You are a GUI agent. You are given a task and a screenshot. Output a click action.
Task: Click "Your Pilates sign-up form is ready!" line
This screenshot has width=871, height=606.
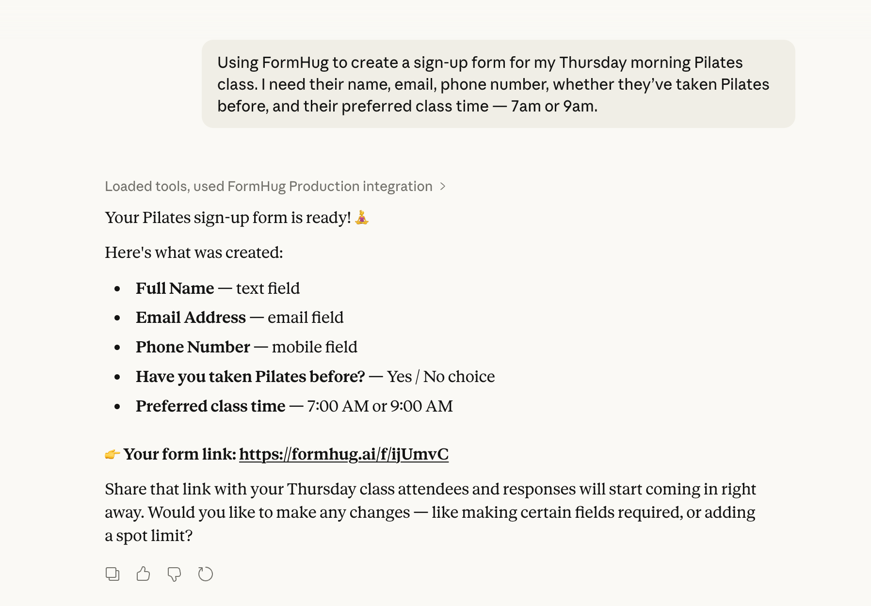[228, 218]
